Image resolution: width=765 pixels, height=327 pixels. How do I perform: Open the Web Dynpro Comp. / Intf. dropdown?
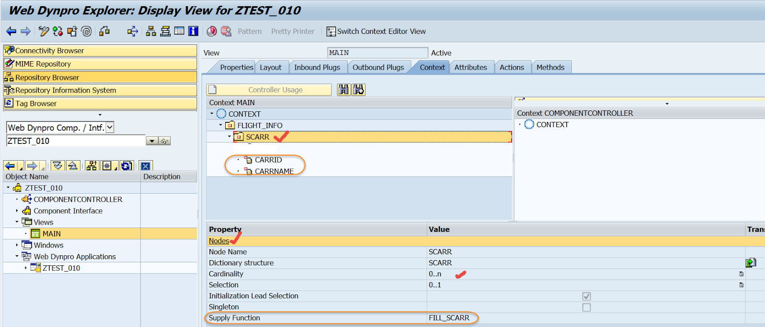[x=110, y=127]
